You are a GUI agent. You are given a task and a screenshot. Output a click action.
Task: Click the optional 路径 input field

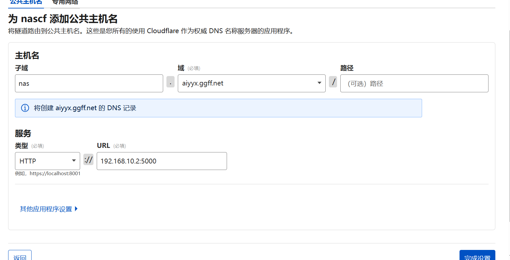click(414, 84)
